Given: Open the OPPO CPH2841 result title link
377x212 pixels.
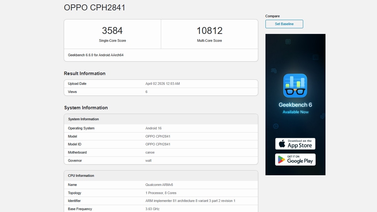Looking at the screenshot, I should [x=94, y=7].
